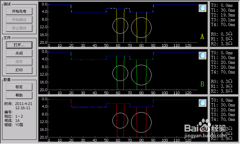Screen dimensions: 240x144
Task: Click the date 2011-4-21 in data section
Action: (24, 104)
